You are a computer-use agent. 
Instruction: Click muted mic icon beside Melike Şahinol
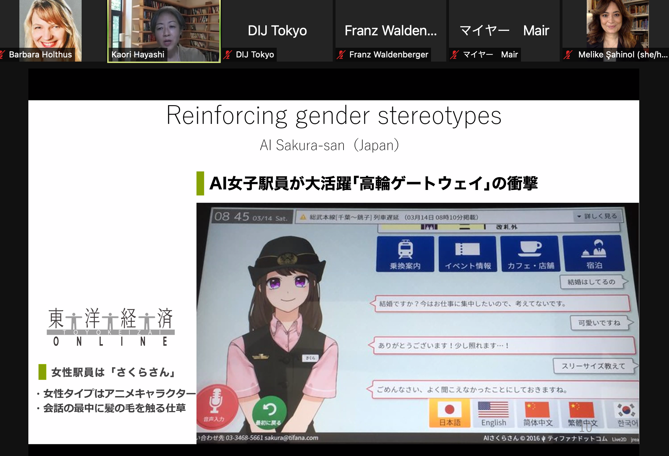point(568,55)
